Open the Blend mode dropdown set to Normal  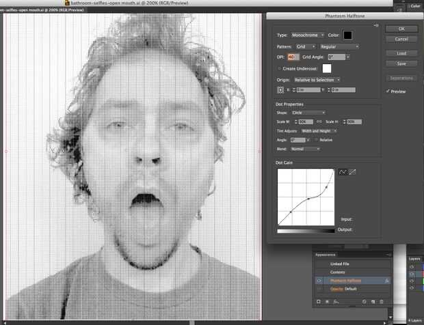pos(306,149)
